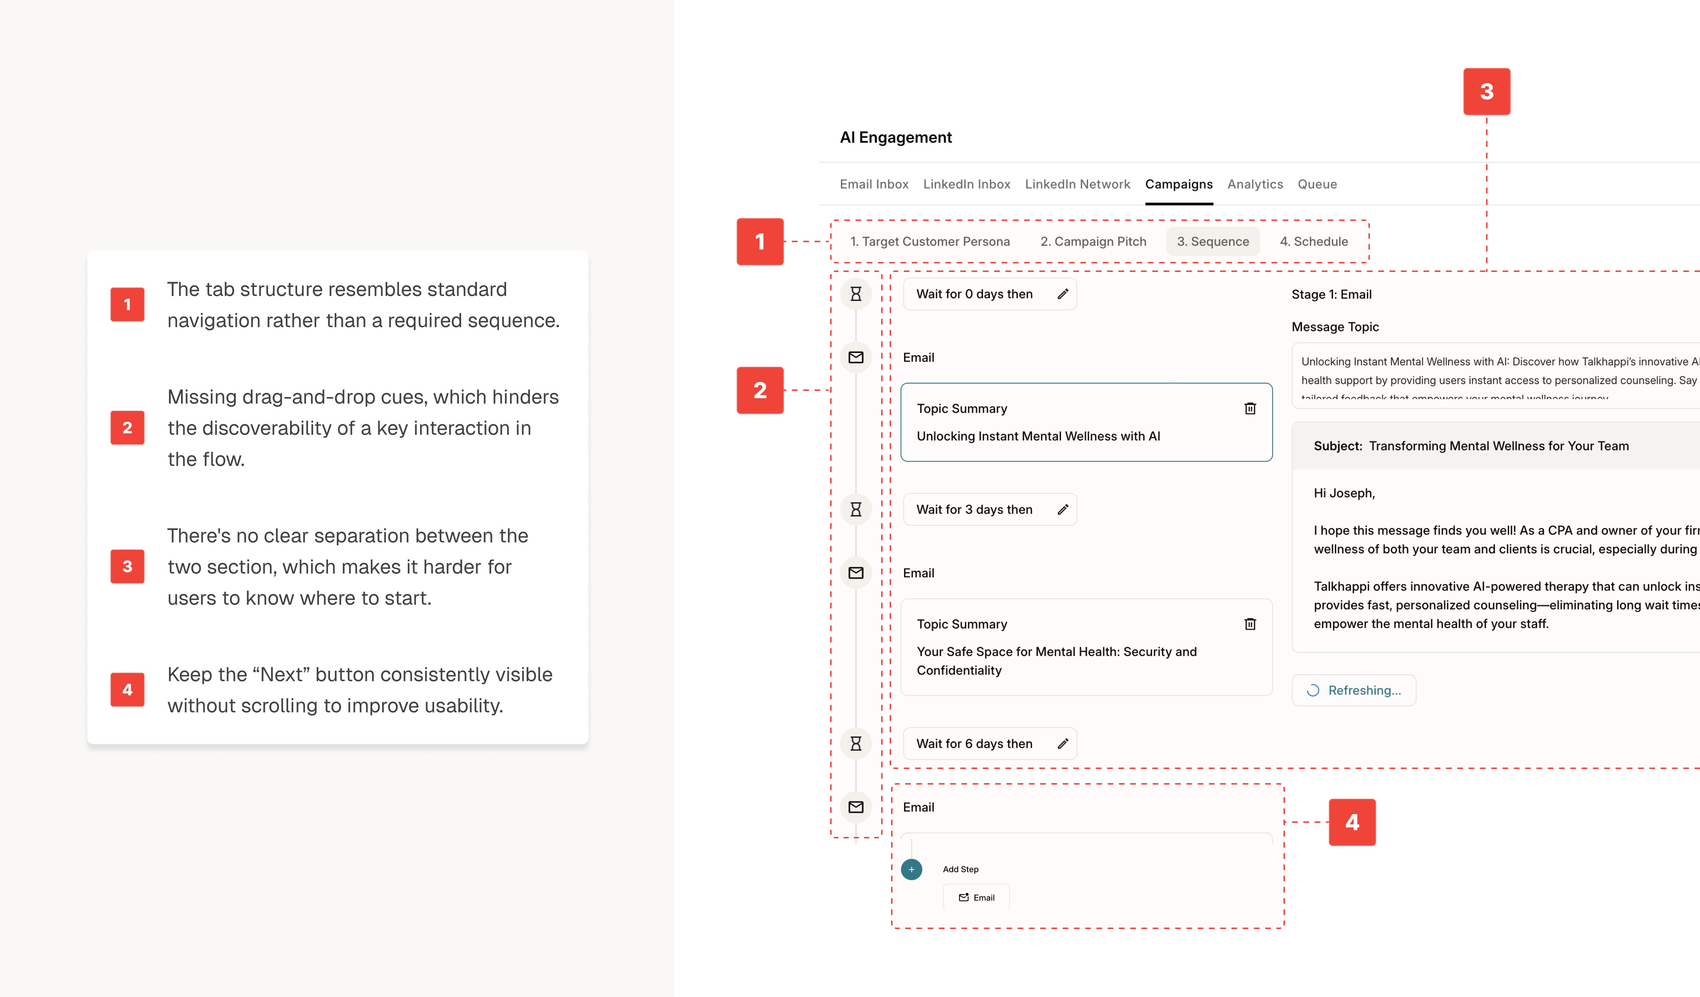The height and width of the screenshot is (997, 1700).
Task: Go to step 4. Schedule
Action: (x=1314, y=241)
